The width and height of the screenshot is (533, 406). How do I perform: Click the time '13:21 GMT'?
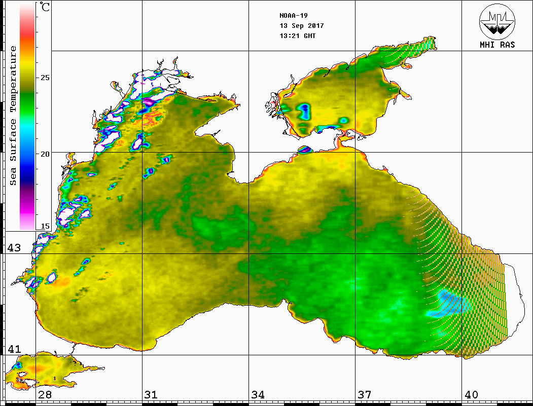[x=298, y=36]
